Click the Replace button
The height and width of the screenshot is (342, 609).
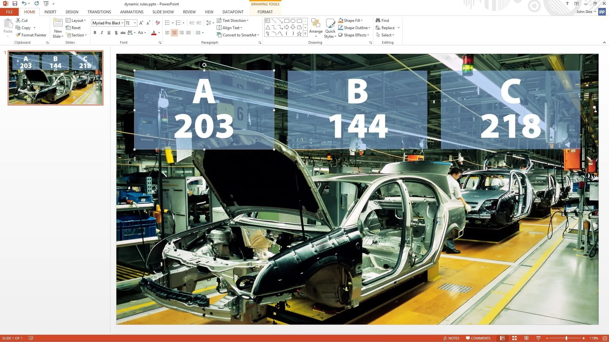coord(385,28)
